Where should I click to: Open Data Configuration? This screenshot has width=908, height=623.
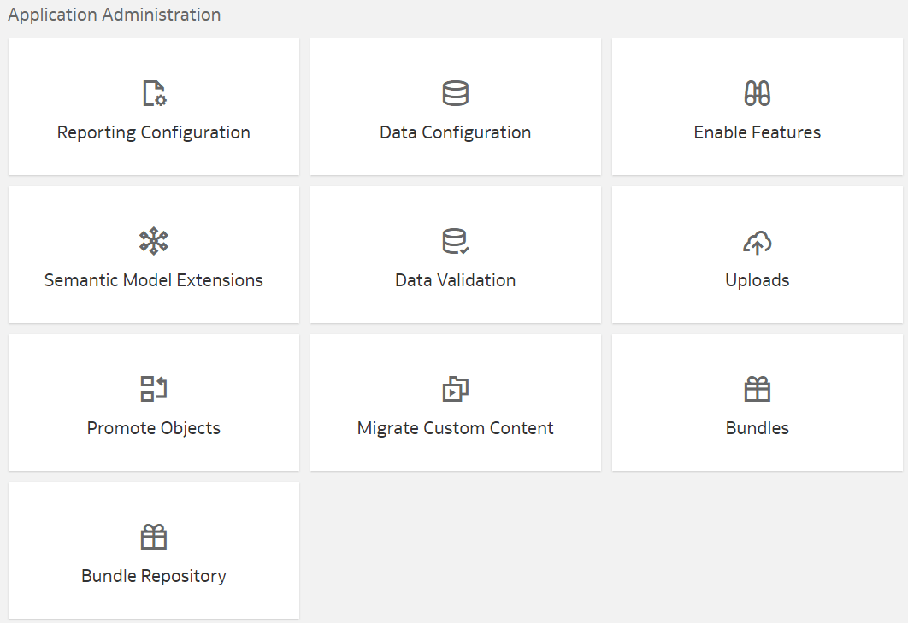click(455, 107)
